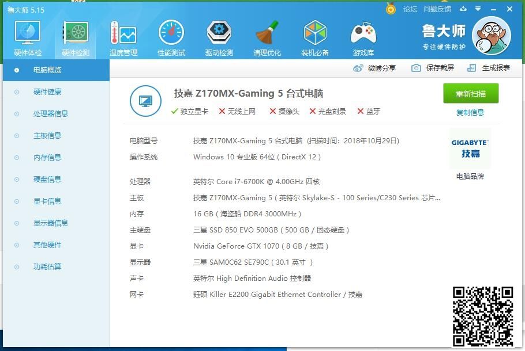Open the 处理器信息 processor info tab
Viewport: 525px width, 351px height.
coord(51,114)
